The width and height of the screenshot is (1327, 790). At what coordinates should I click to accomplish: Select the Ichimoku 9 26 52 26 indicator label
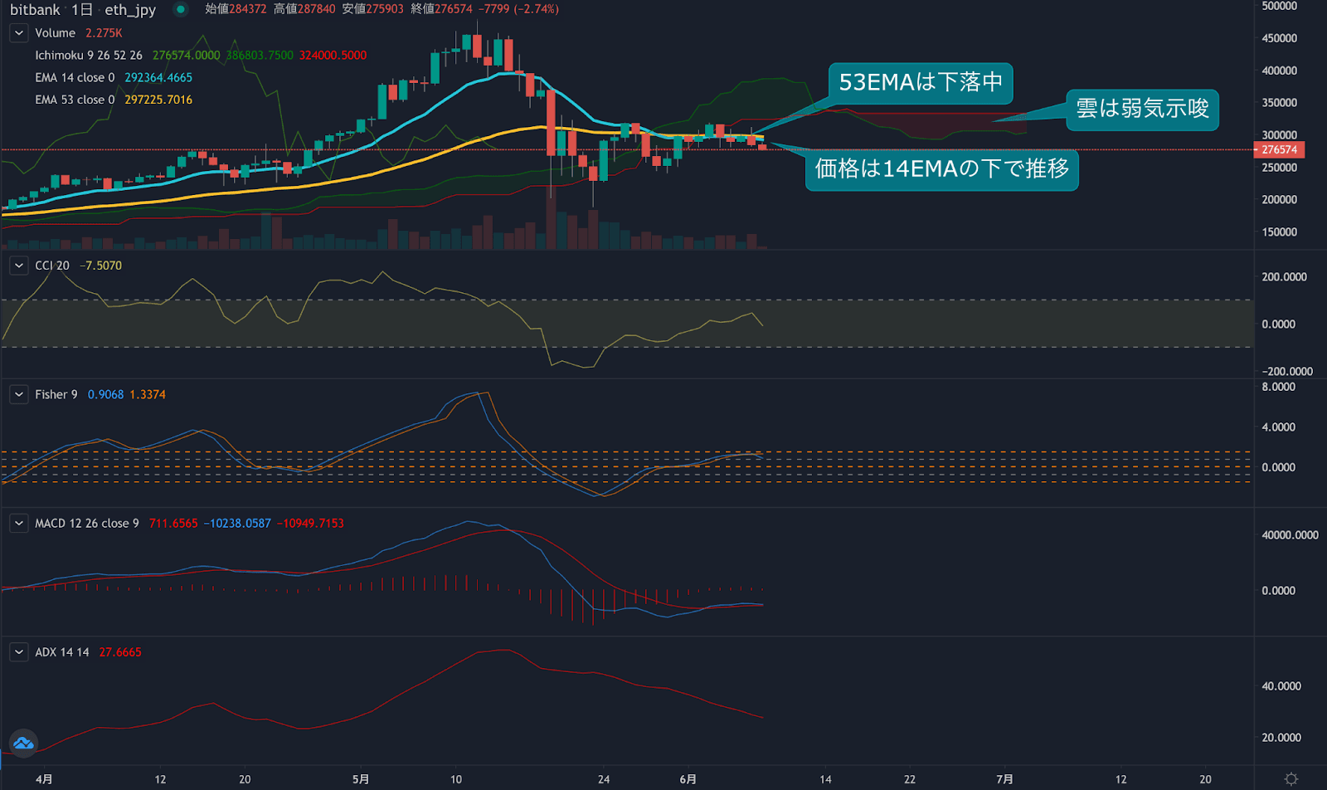[x=88, y=56]
